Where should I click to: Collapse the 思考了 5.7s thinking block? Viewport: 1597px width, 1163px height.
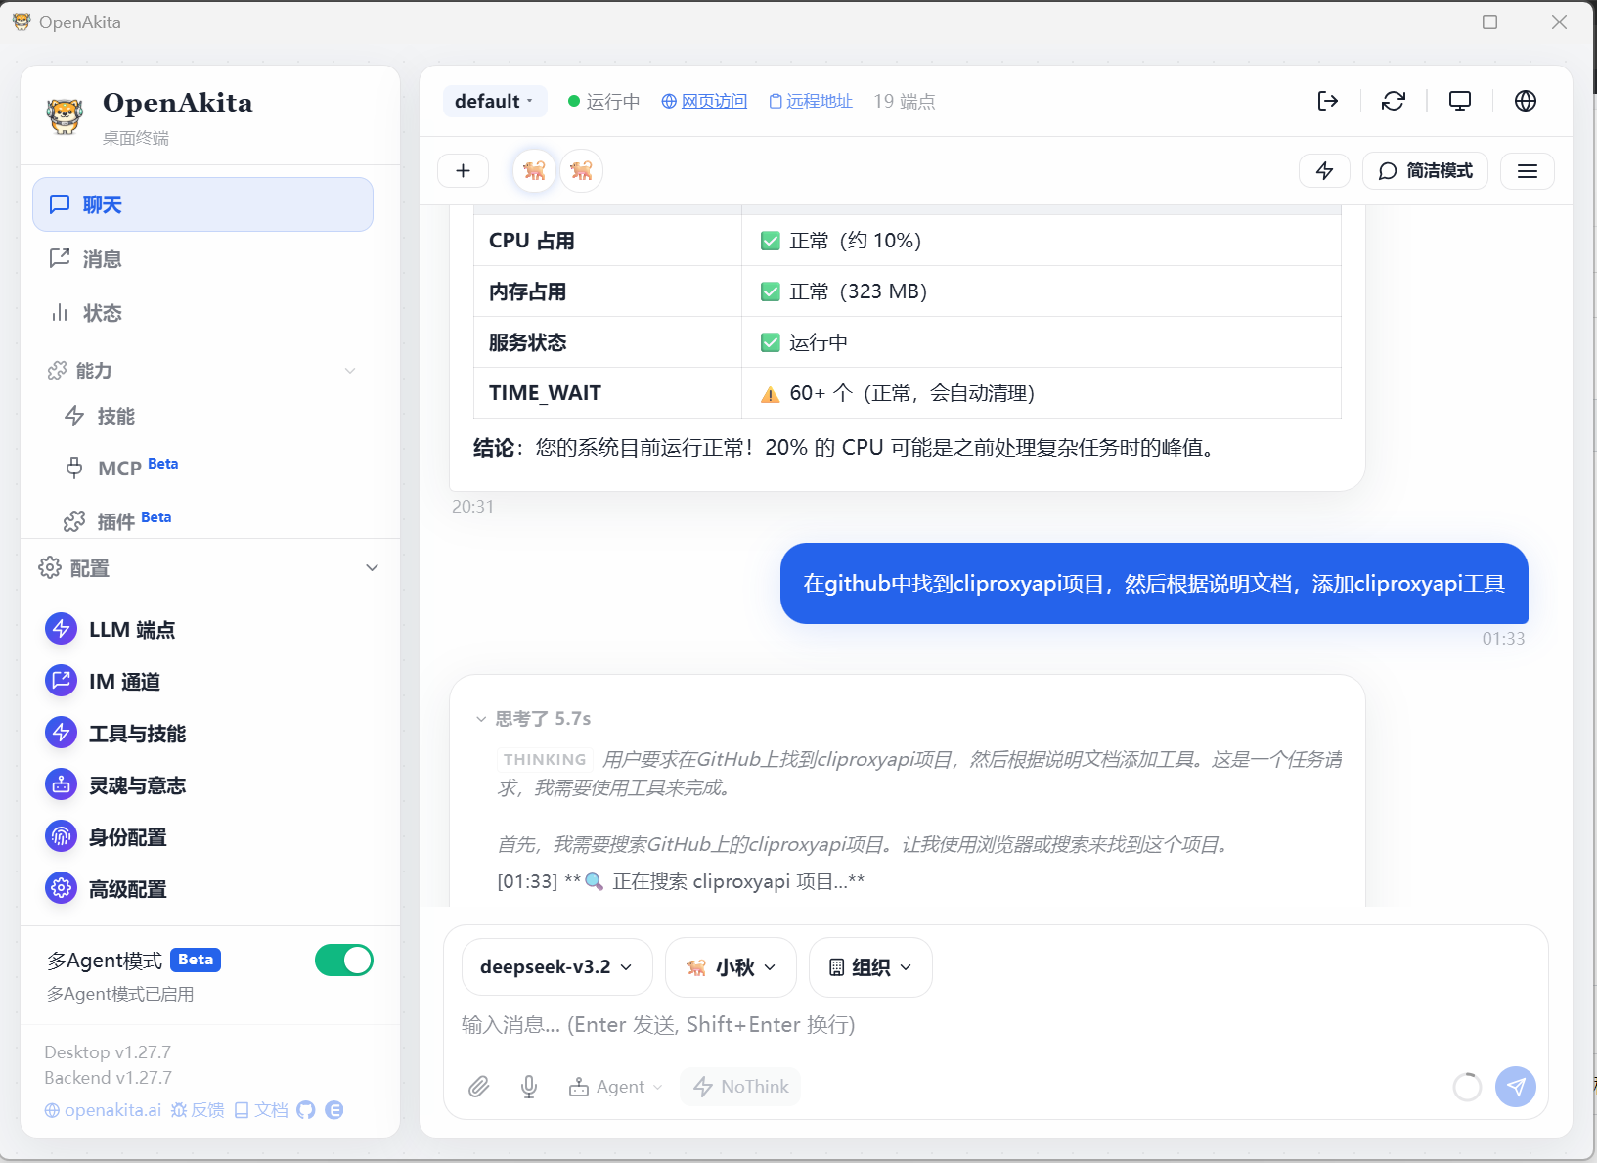[534, 719]
